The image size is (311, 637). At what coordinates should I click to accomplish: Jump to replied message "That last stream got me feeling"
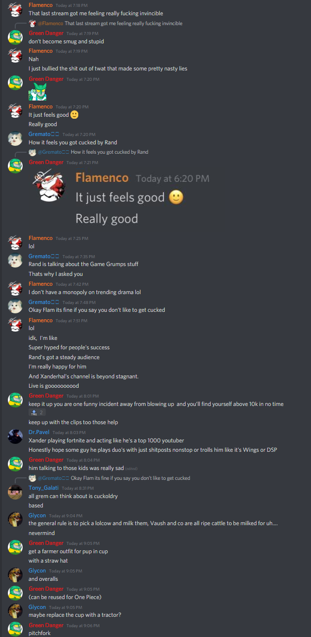tap(124, 23)
